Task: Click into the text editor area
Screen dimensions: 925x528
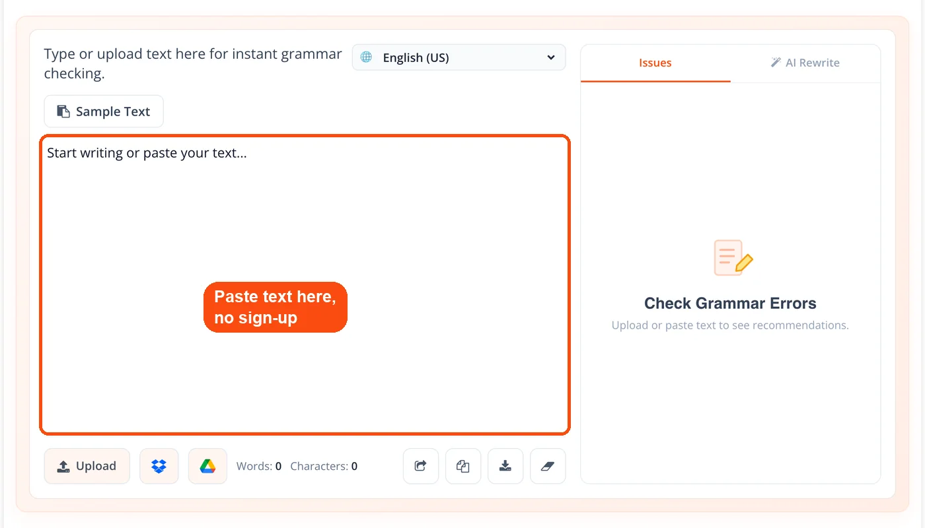Action: click(305, 284)
